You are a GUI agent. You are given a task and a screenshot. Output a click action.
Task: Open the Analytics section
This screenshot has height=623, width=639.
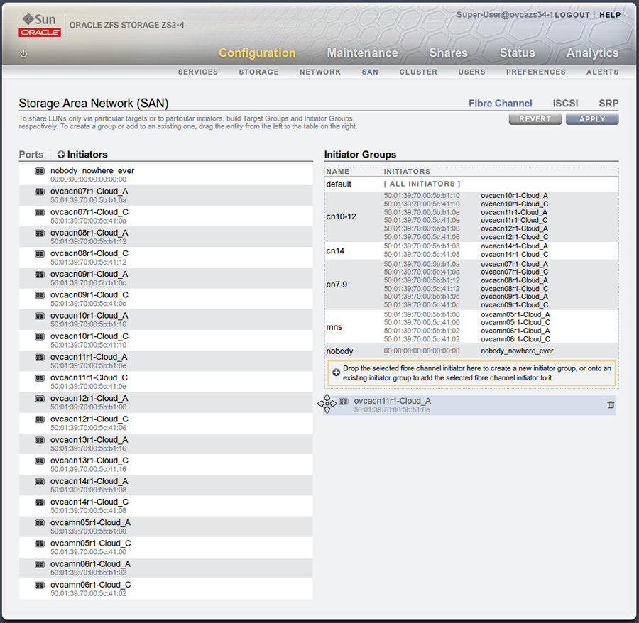point(591,53)
